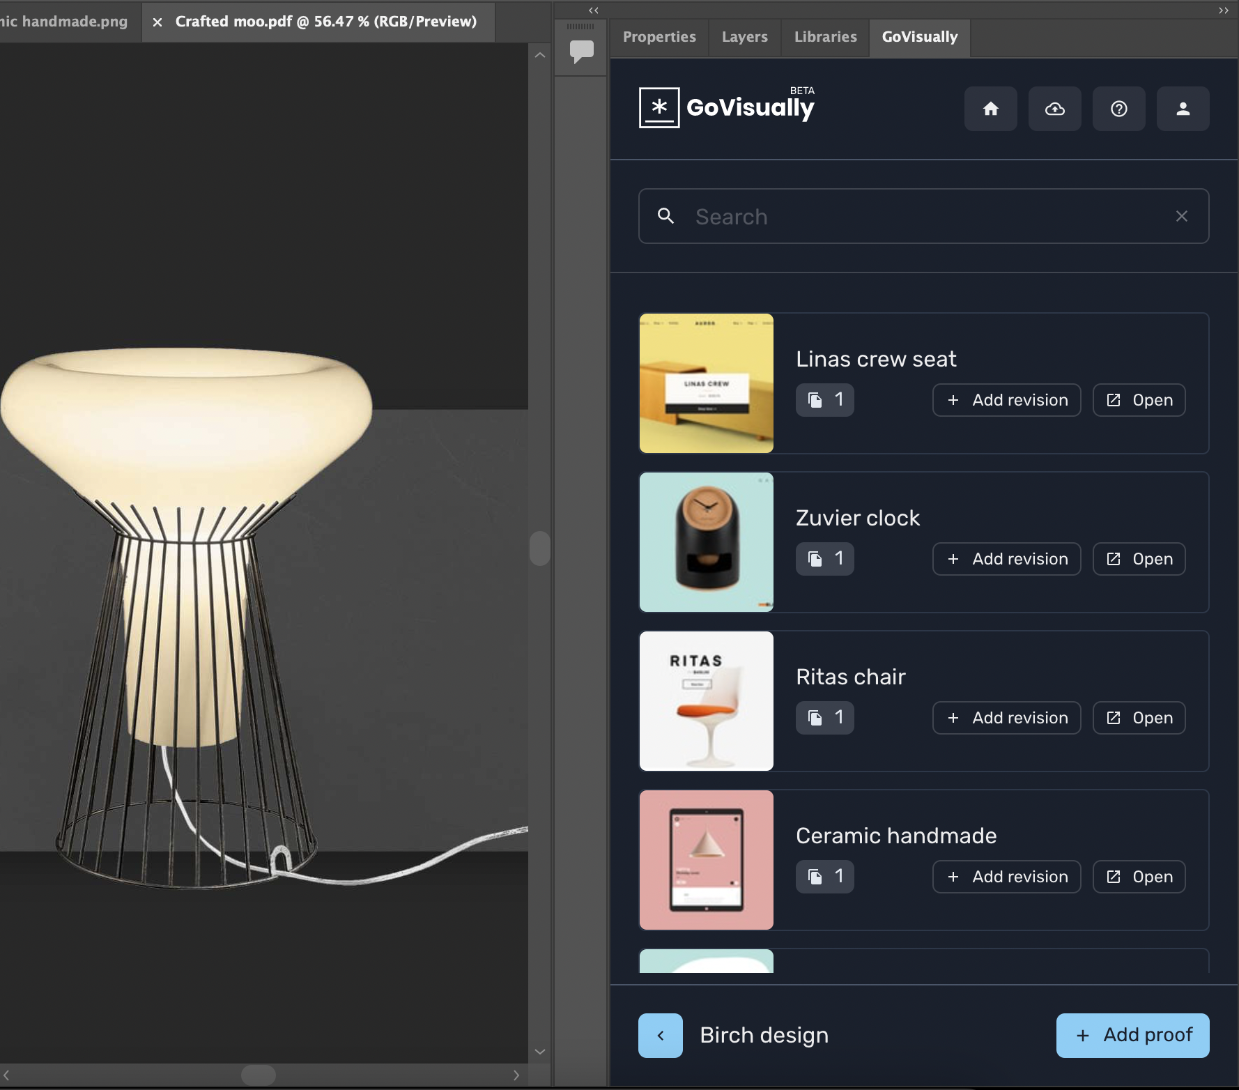Clear the search field

(1181, 216)
